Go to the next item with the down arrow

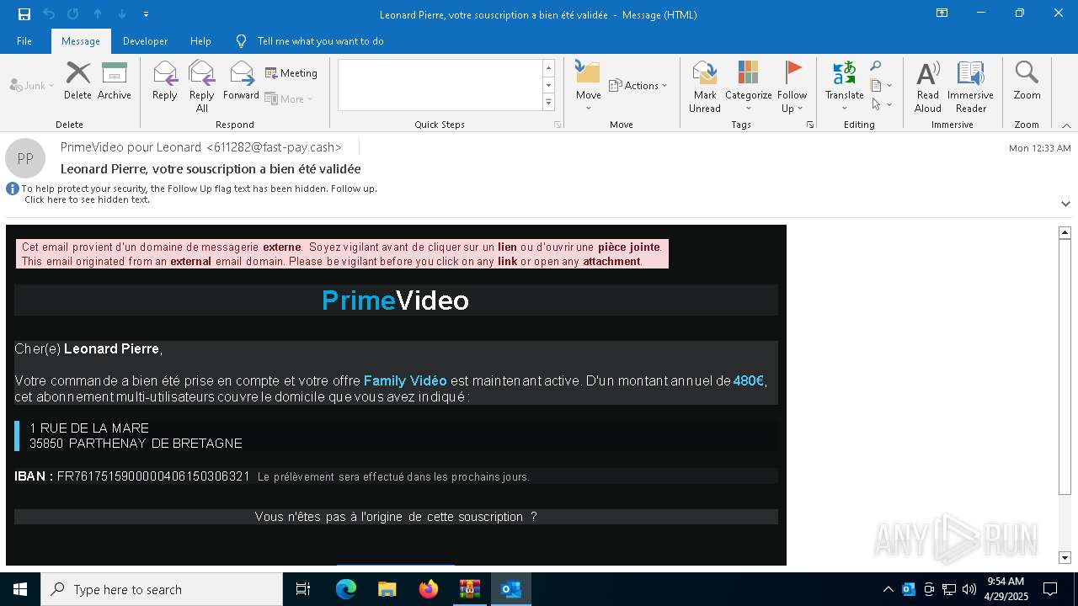point(122,14)
